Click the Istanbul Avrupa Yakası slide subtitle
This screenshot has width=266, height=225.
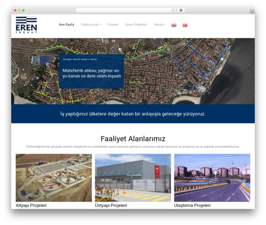[80, 60]
